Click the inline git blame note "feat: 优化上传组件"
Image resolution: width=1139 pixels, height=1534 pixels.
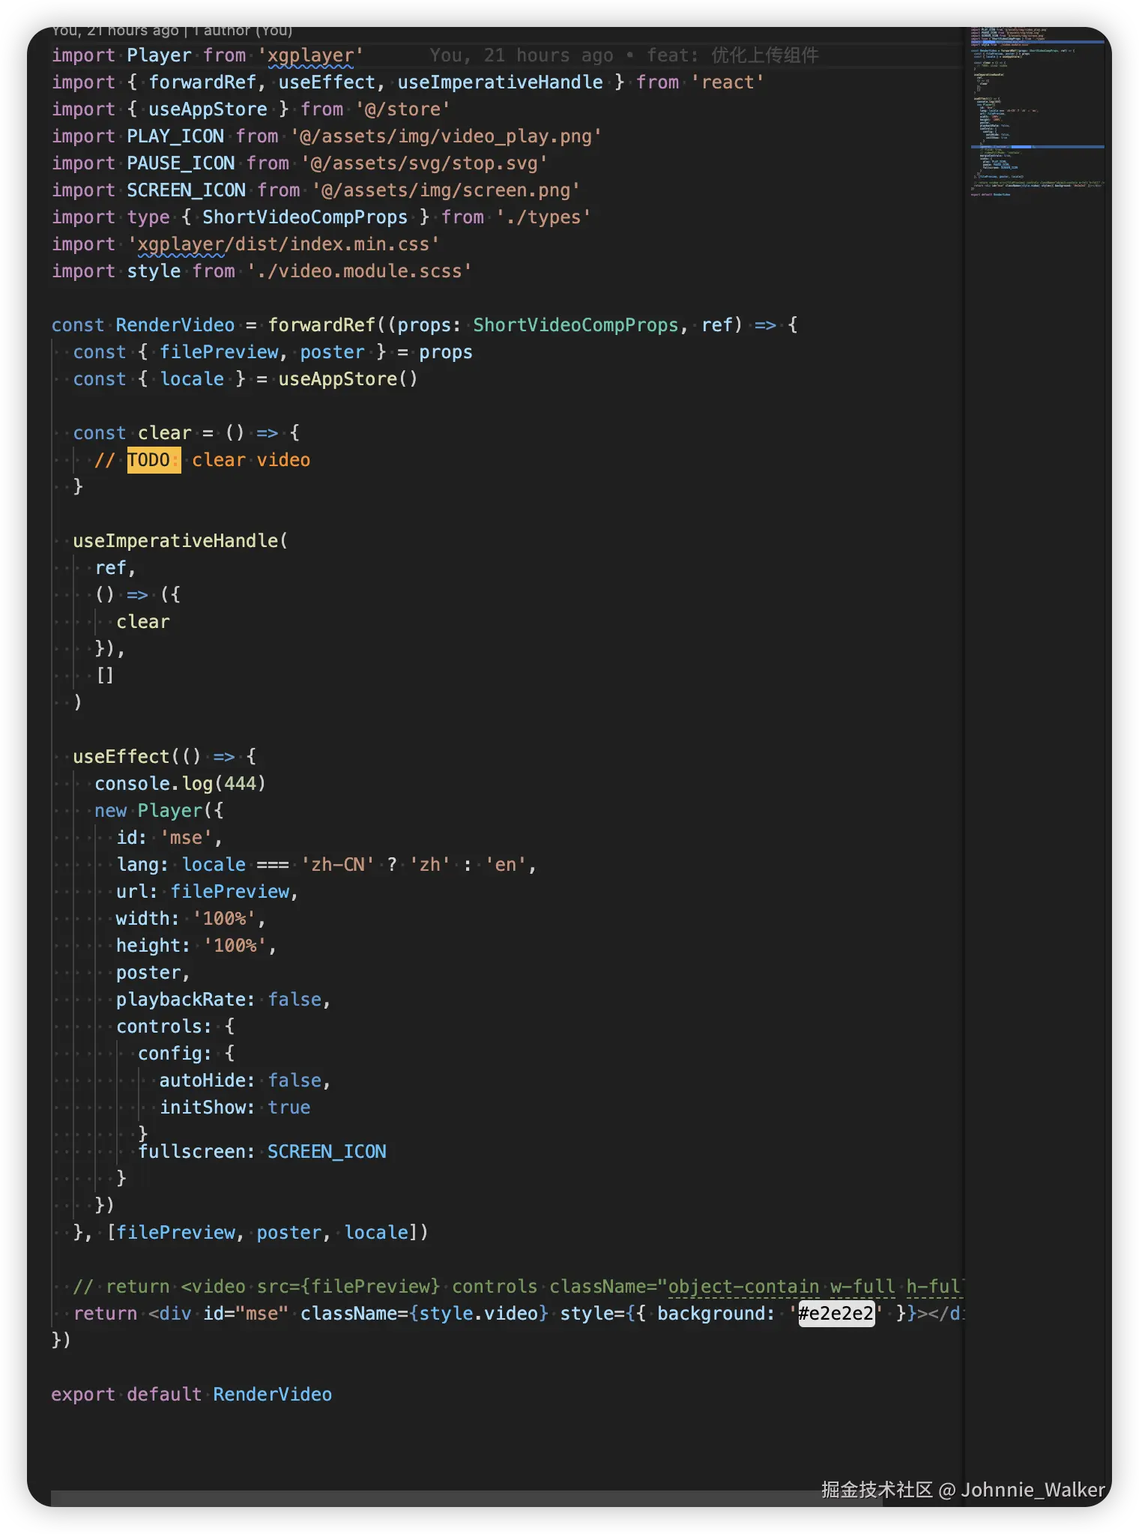click(x=733, y=55)
